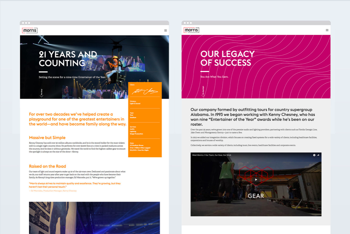Click the Morris logo on the left page
The width and height of the screenshot is (350, 234).
[30, 30]
